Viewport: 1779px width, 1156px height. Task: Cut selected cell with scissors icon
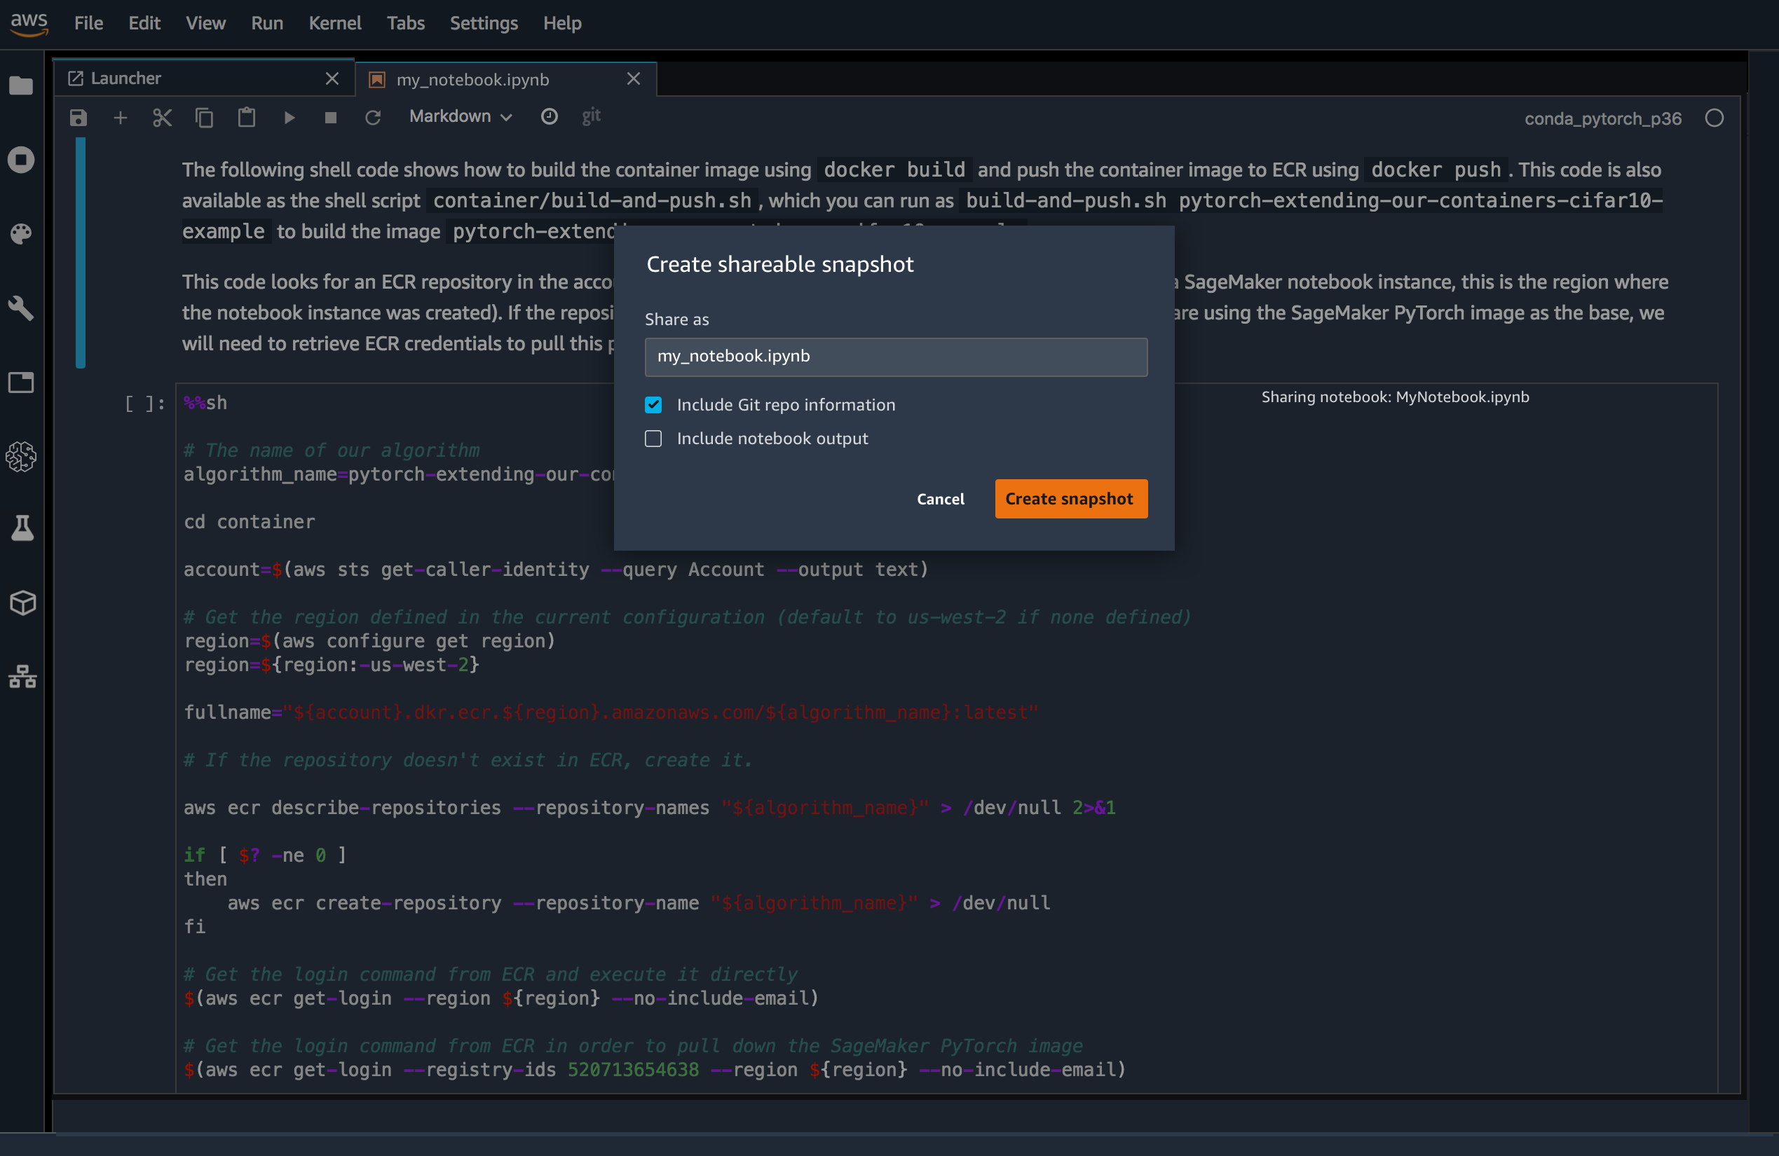coord(162,118)
